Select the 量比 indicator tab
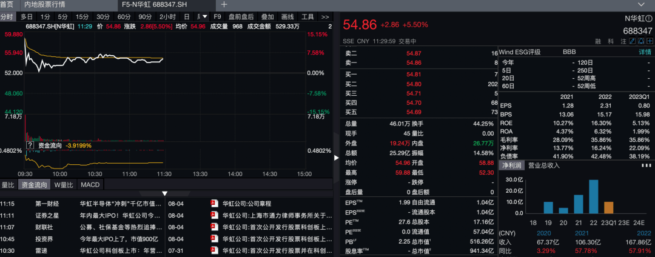This screenshot has height=257, width=655. click(8, 185)
